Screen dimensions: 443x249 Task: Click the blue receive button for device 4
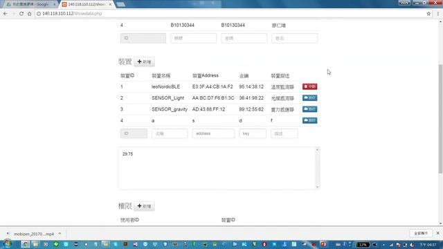[x=309, y=120]
